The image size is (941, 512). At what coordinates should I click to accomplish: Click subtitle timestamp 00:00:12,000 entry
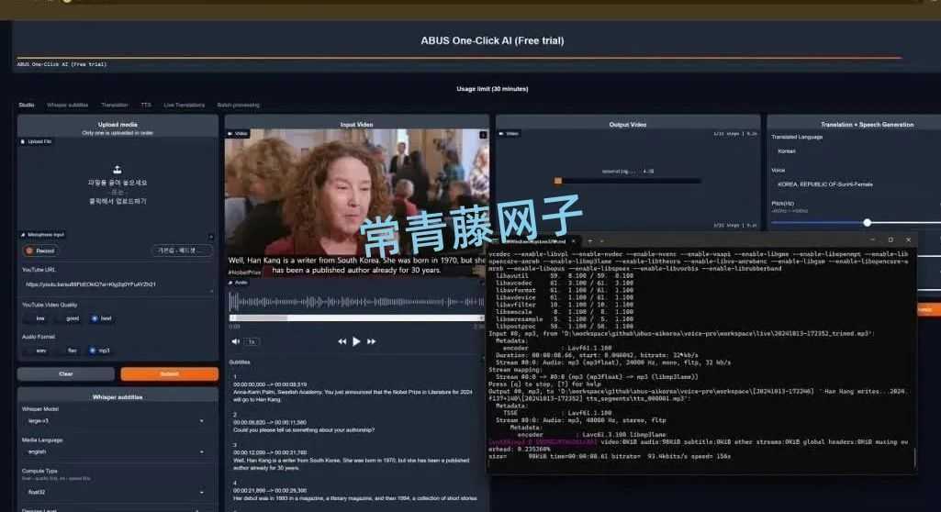point(270,452)
